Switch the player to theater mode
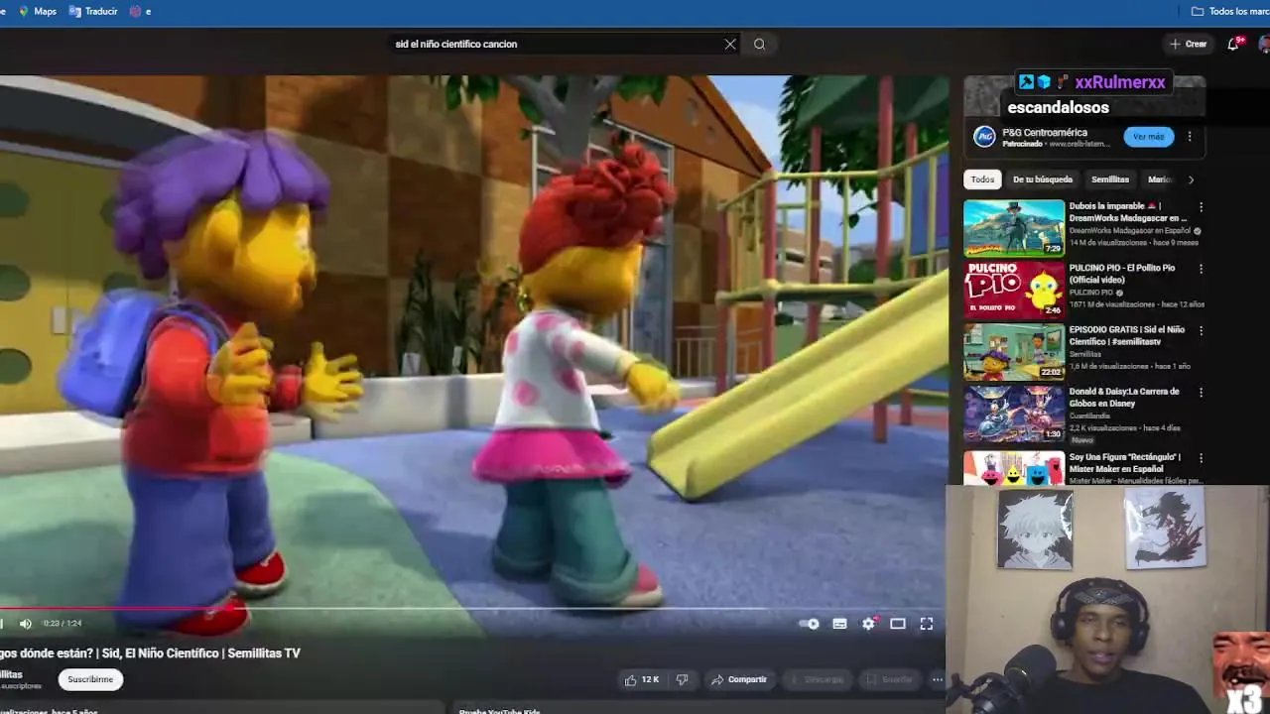The width and height of the screenshot is (1270, 714). click(x=898, y=624)
